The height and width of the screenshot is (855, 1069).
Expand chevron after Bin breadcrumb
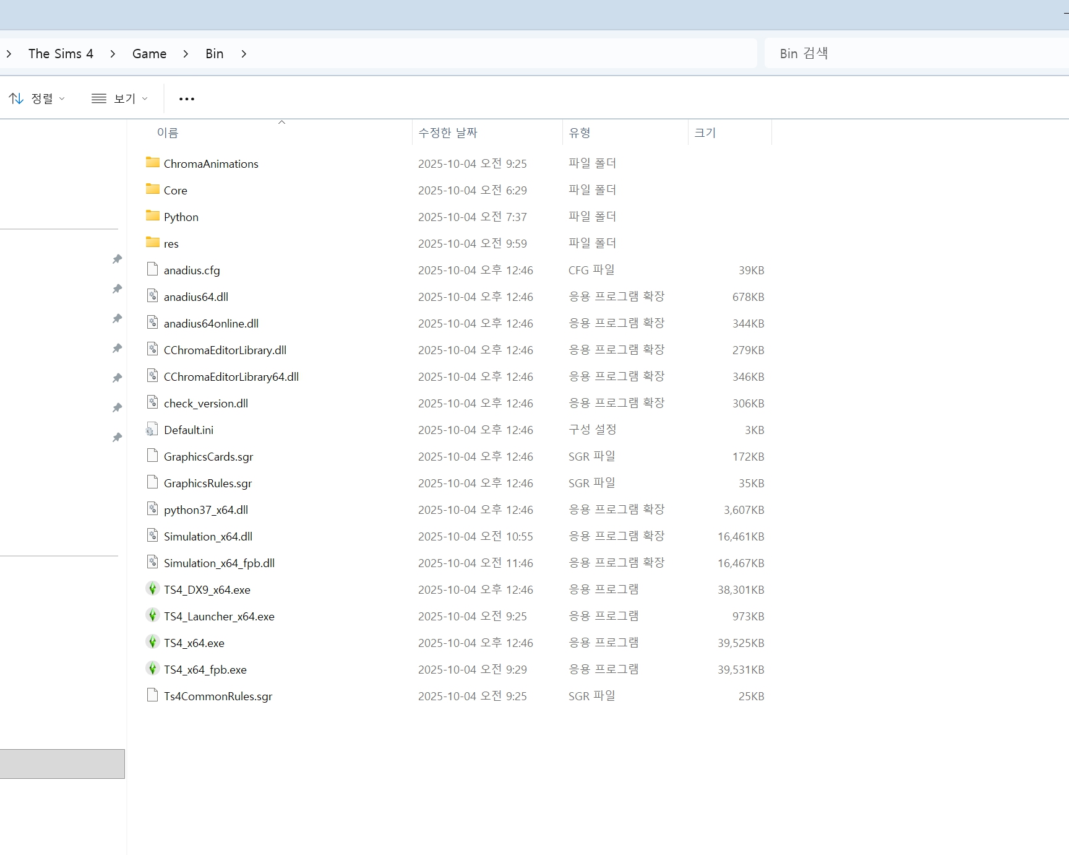(x=244, y=54)
